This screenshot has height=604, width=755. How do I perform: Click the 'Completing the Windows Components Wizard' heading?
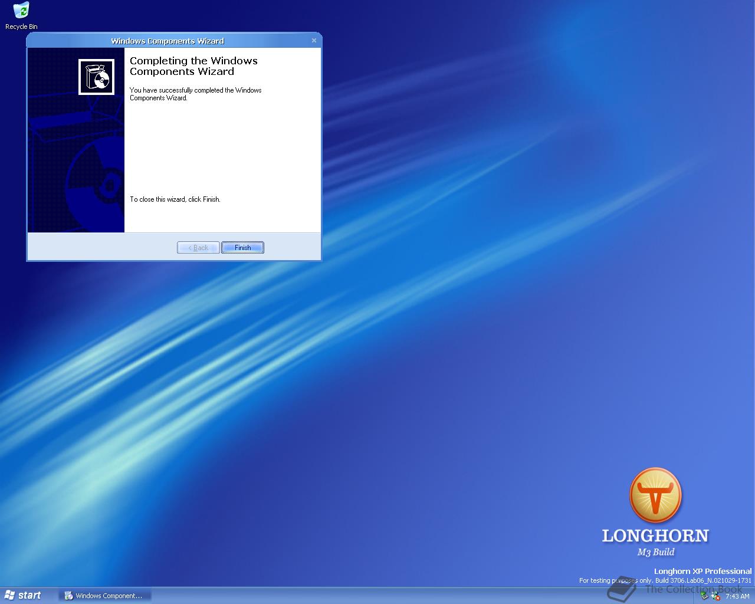tap(193, 66)
